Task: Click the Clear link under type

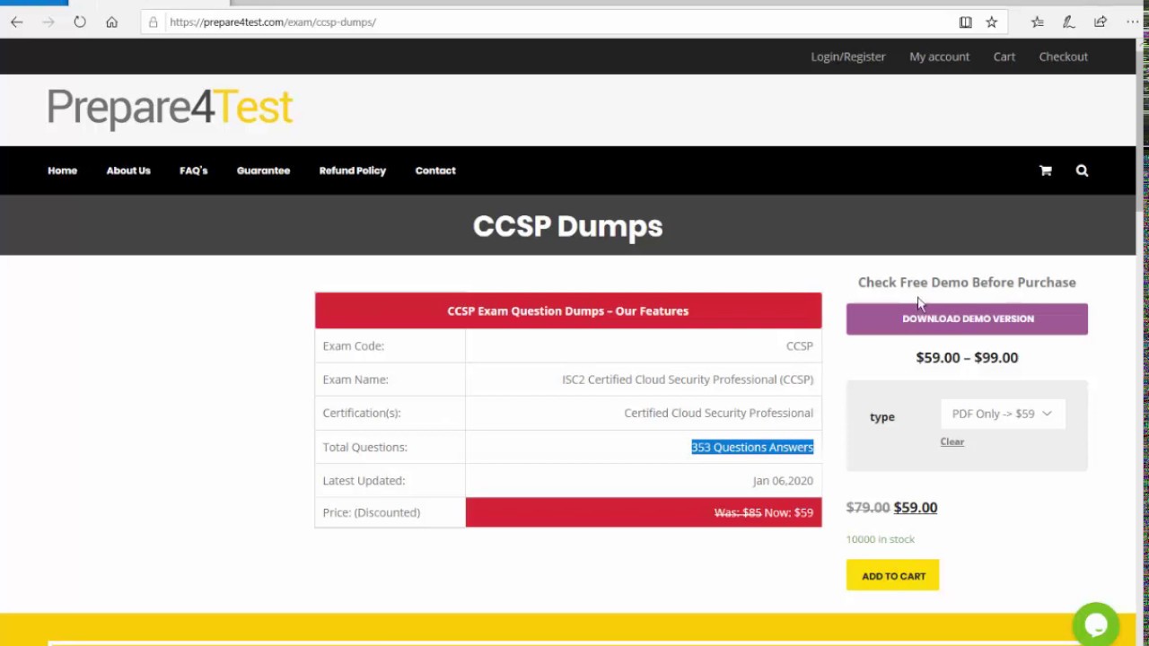Action: click(x=952, y=441)
